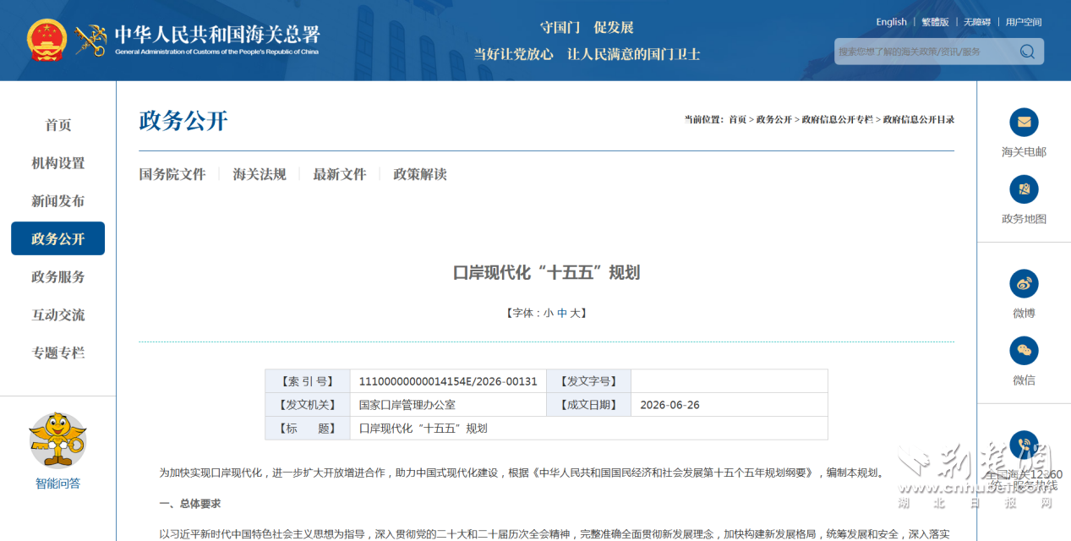Click the 【成文日期】 table label
Image resolution: width=1071 pixels, height=541 pixels.
[588, 405]
